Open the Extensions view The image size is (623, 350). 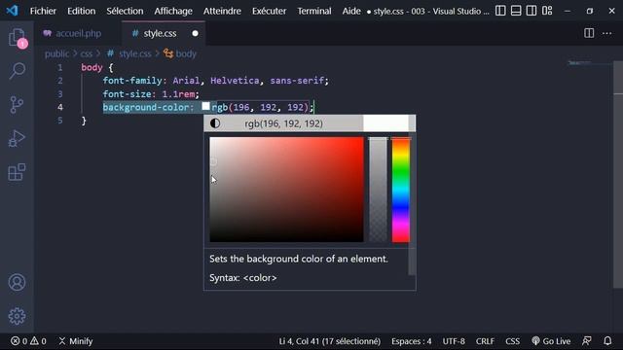[17, 172]
